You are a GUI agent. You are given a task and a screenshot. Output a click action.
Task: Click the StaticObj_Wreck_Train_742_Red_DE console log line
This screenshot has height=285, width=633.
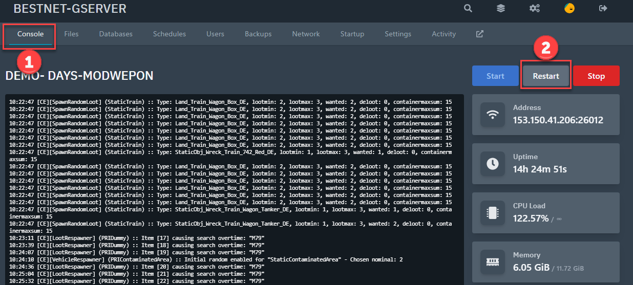coord(230,156)
